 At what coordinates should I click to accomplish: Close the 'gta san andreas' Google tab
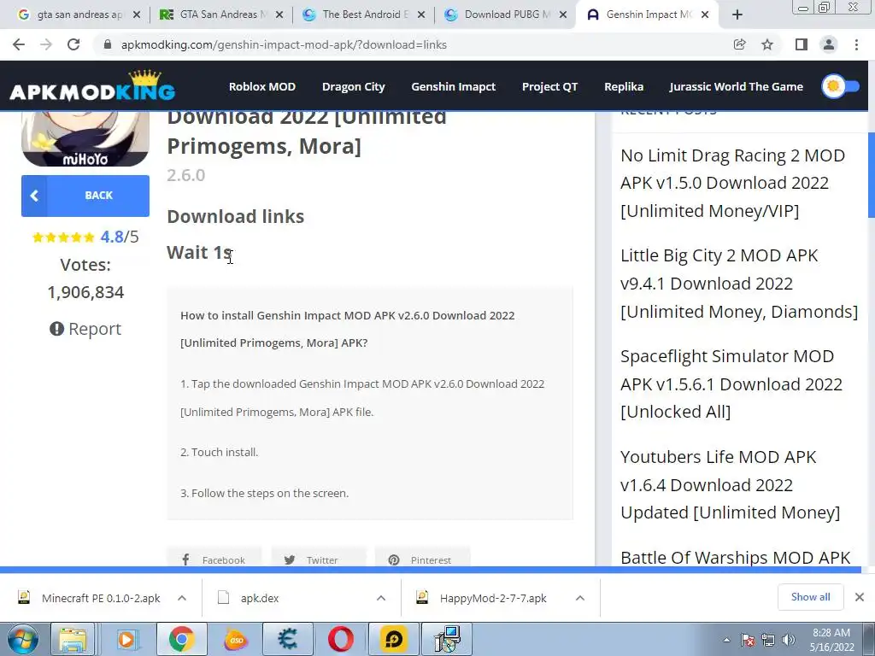click(x=136, y=15)
